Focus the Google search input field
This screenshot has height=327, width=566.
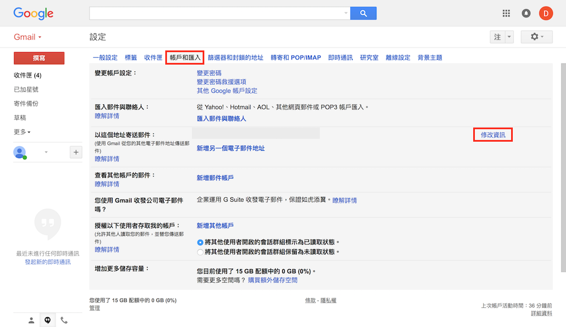click(215, 13)
